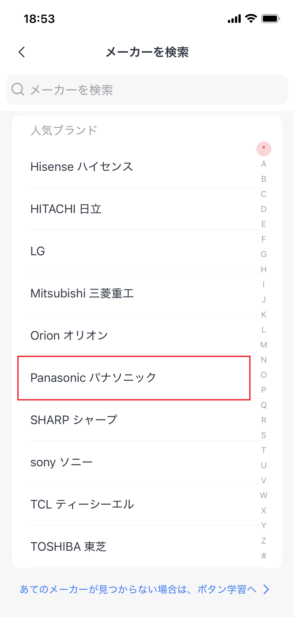Select Mitsubishi 三菱重工 brand

point(140,293)
